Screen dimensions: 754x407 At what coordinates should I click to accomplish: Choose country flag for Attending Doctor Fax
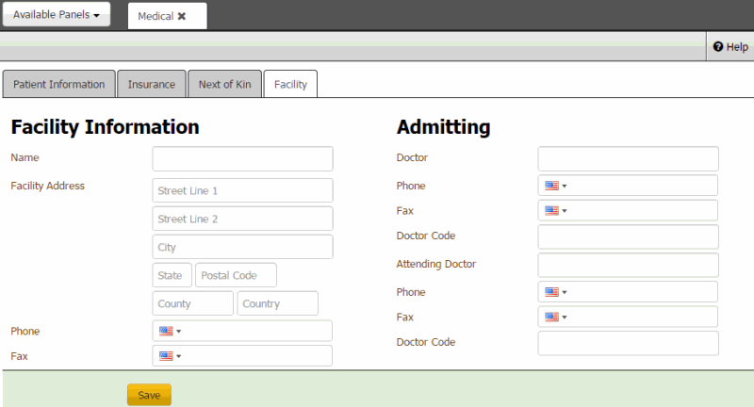(x=555, y=317)
